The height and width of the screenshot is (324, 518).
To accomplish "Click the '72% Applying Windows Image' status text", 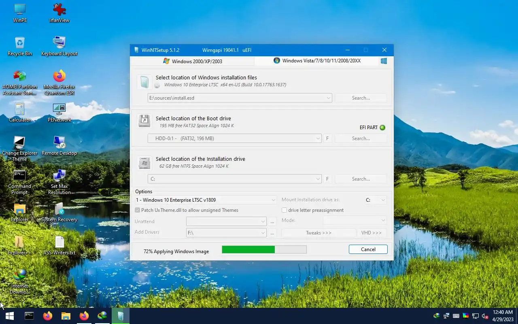I will (x=176, y=252).
